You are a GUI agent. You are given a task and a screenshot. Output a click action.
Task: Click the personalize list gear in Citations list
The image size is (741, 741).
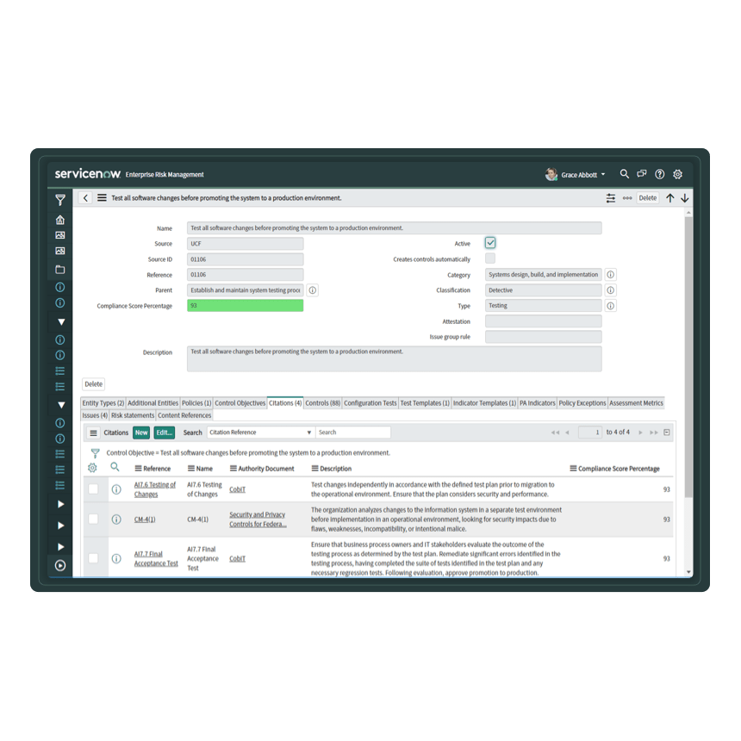click(x=94, y=466)
